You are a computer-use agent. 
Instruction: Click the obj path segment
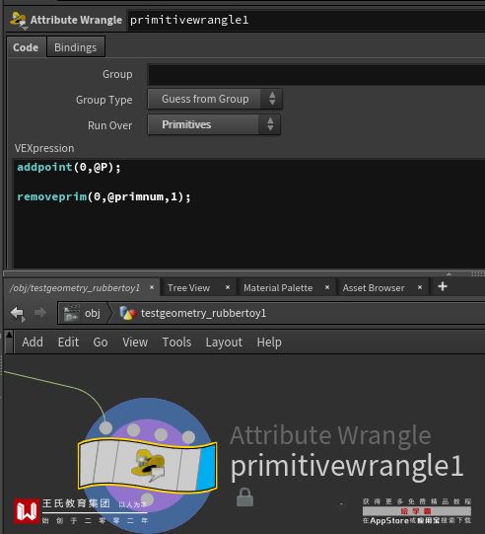(x=93, y=313)
